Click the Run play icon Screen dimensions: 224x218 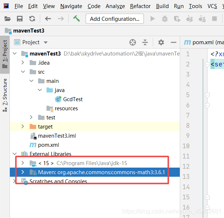pyautogui.click(x=153, y=19)
